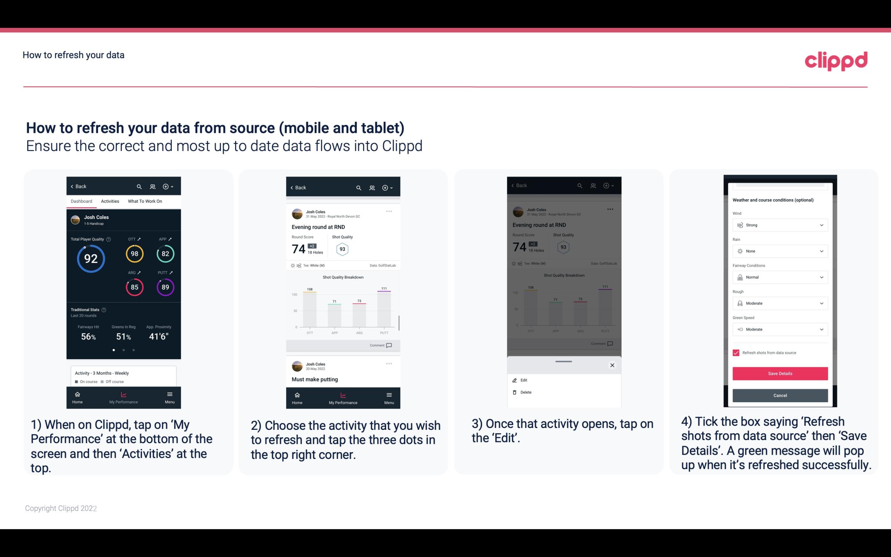Select the 'What To Work On' tab
The width and height of the screenshot is (891, 557).
tap(144, 201)
